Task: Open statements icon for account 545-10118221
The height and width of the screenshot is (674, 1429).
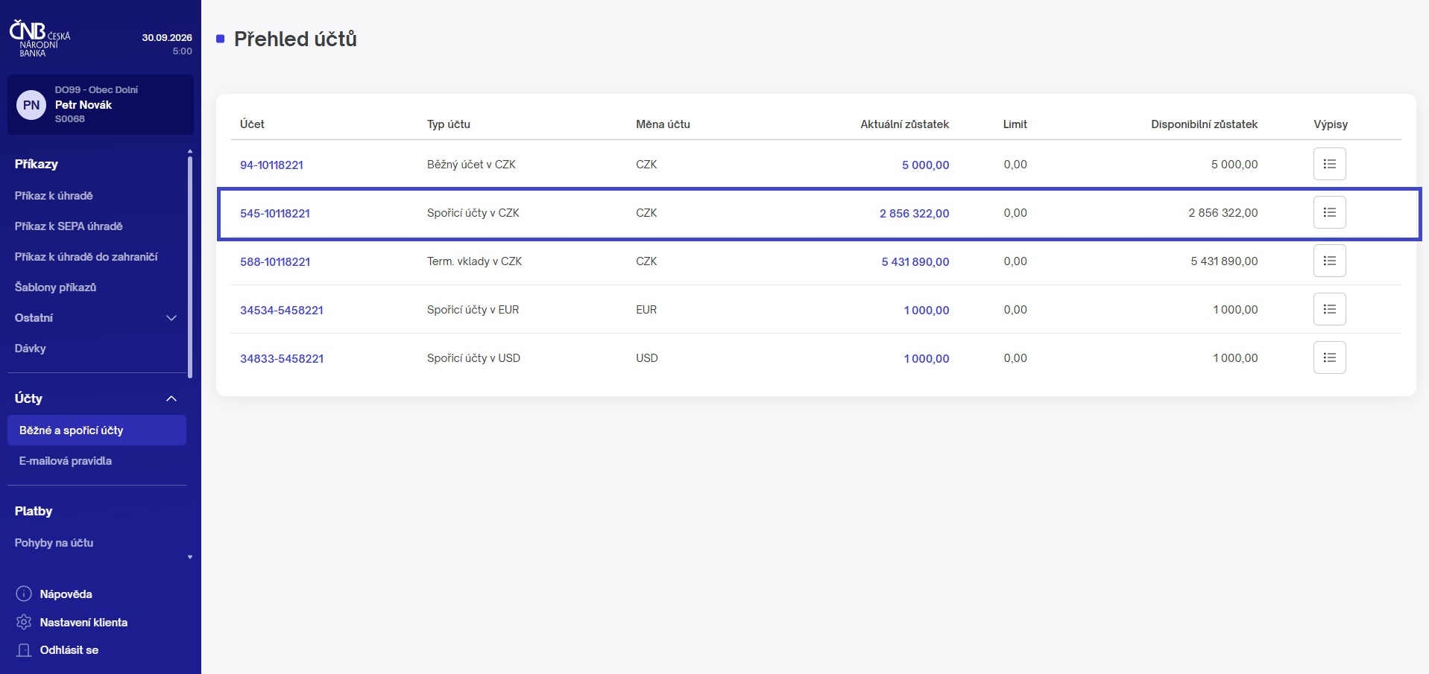Action: (x=1329, y=212)
